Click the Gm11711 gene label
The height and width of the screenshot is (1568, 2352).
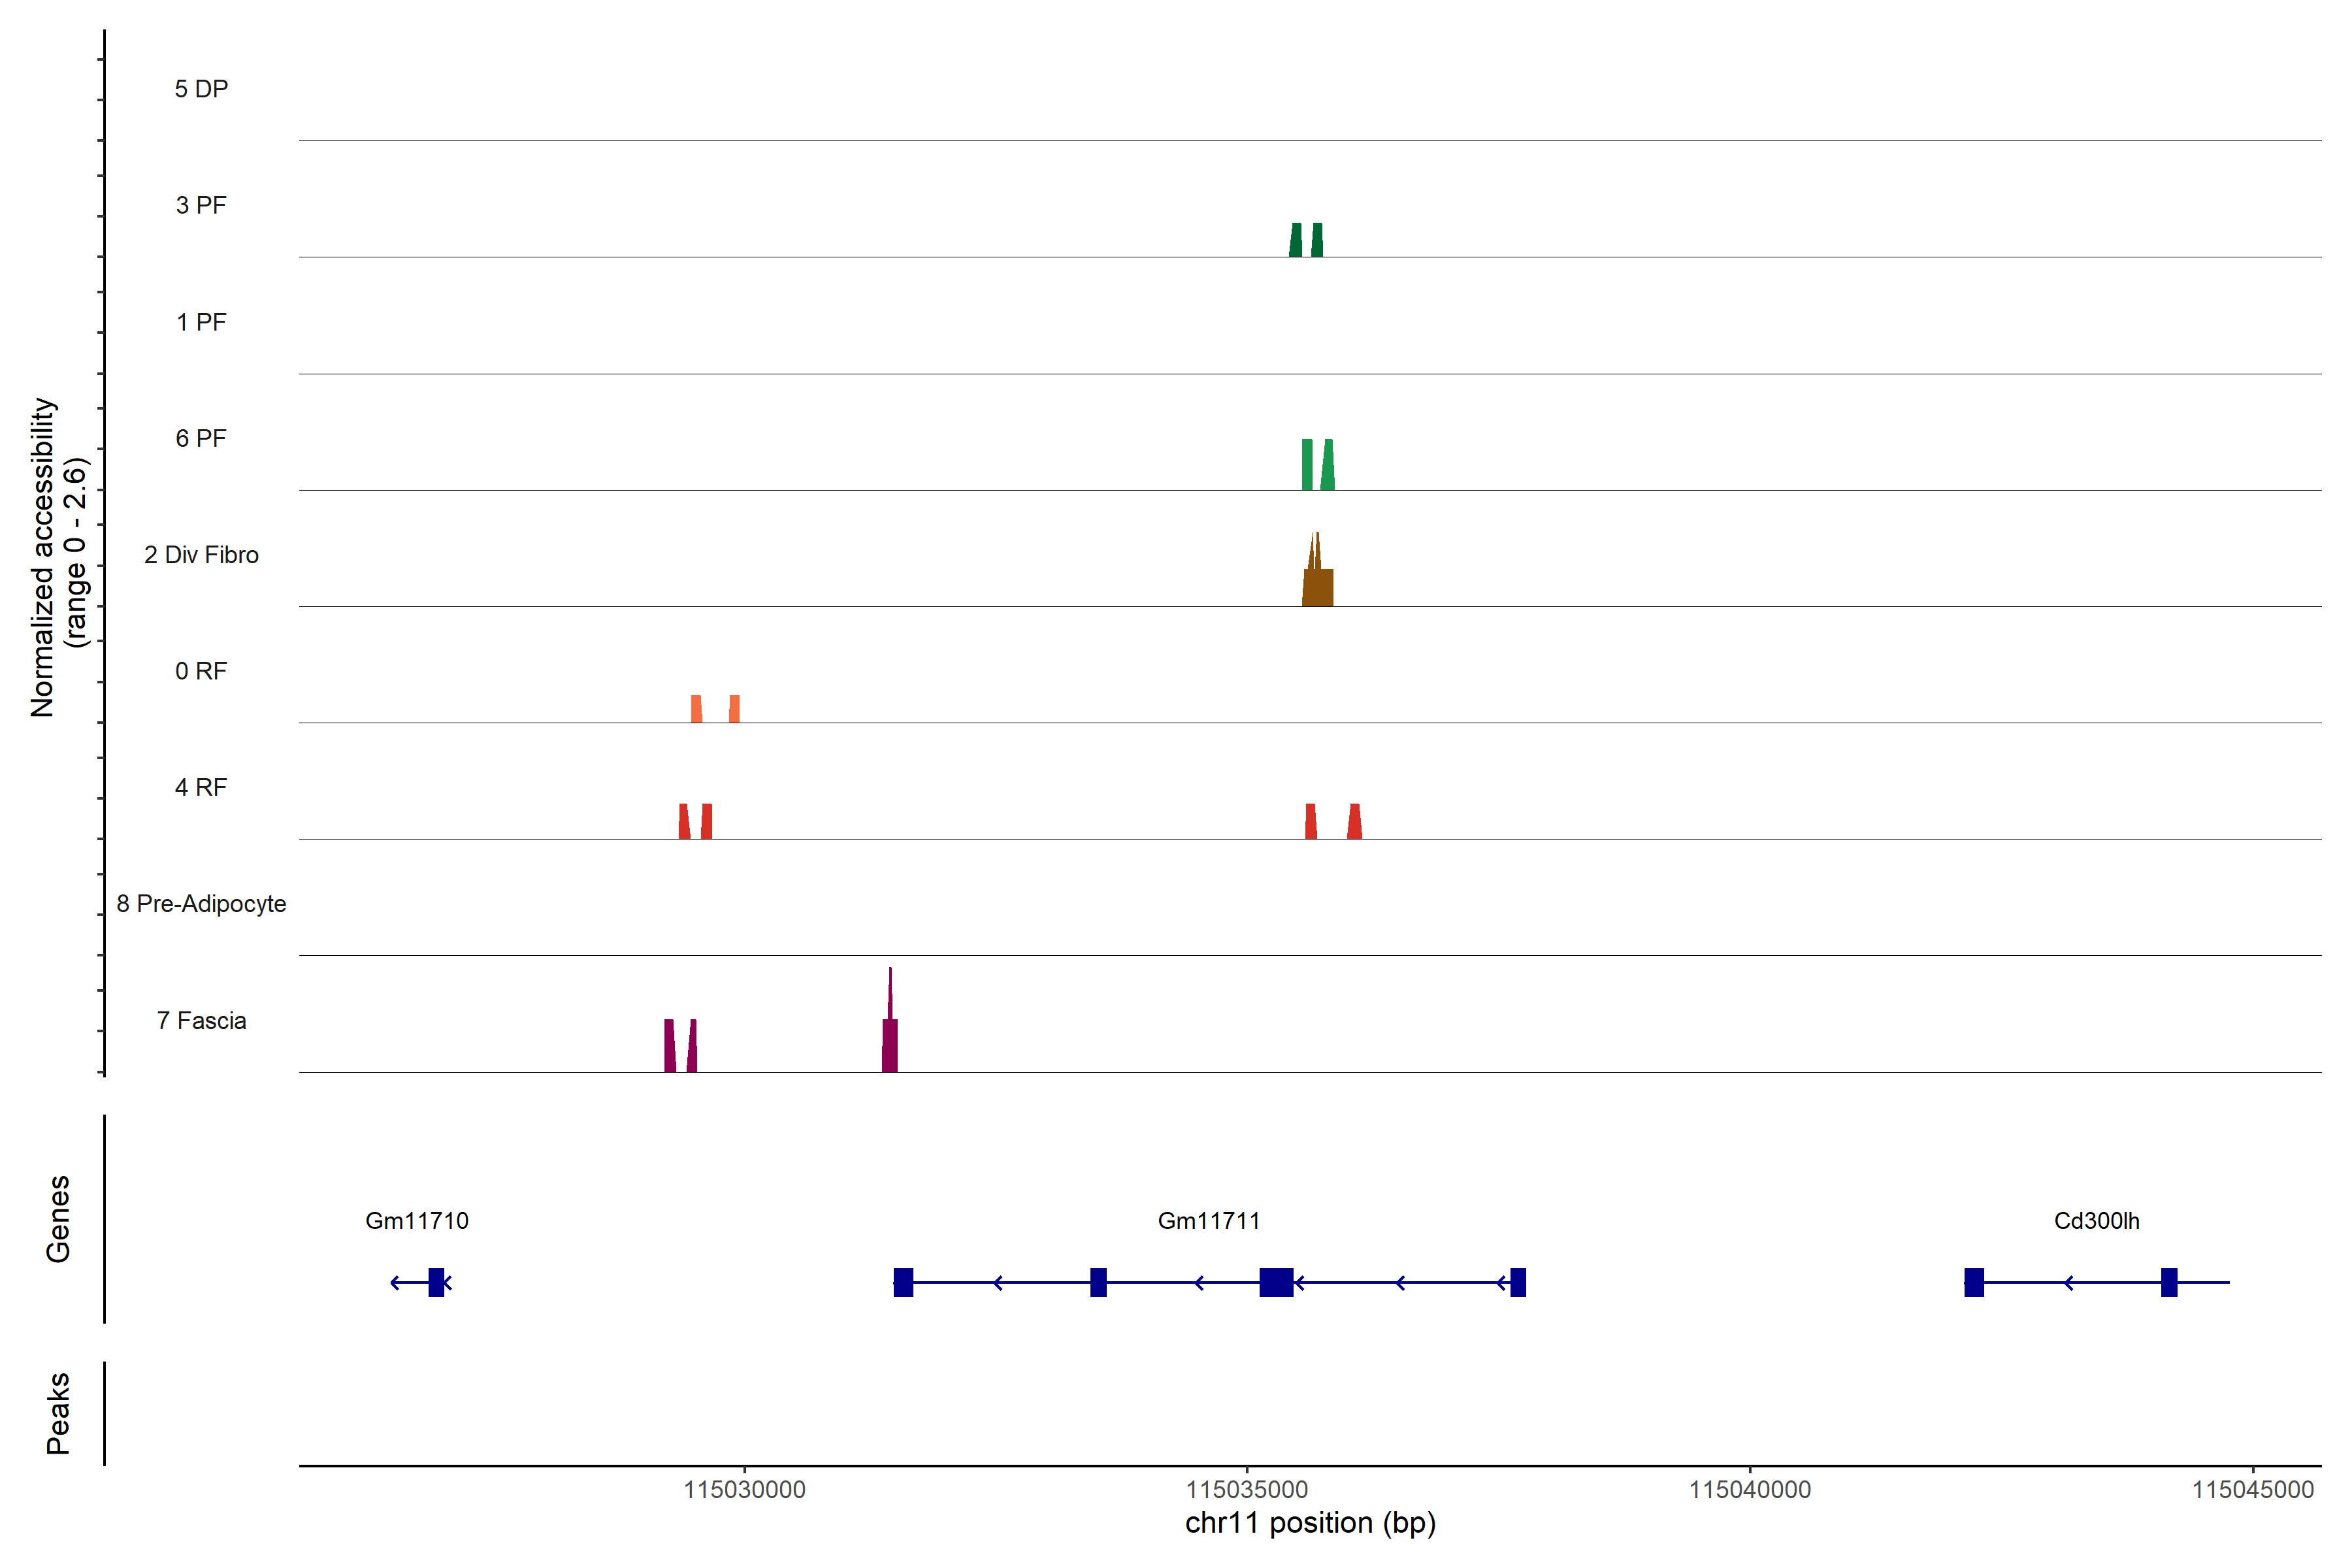(1208, 1220)
